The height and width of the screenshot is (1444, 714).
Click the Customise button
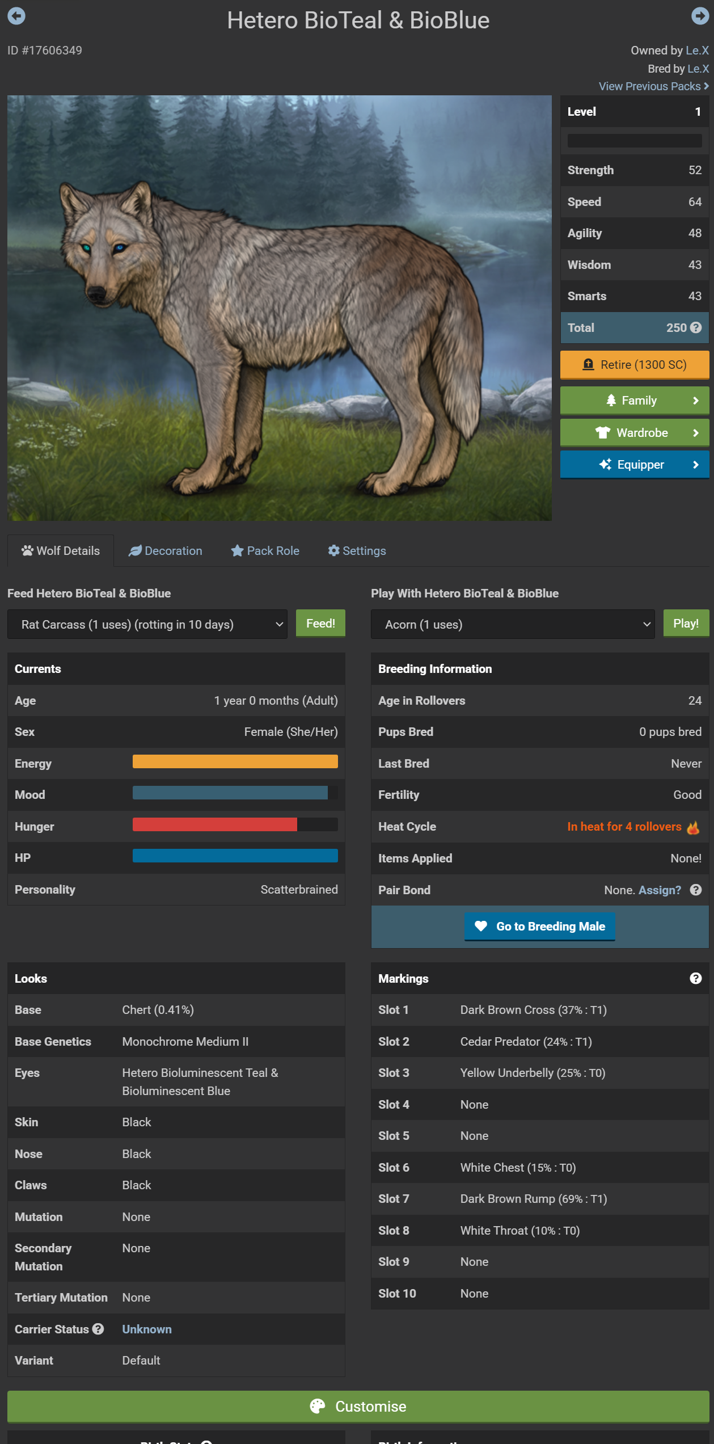coord(358,1406)
